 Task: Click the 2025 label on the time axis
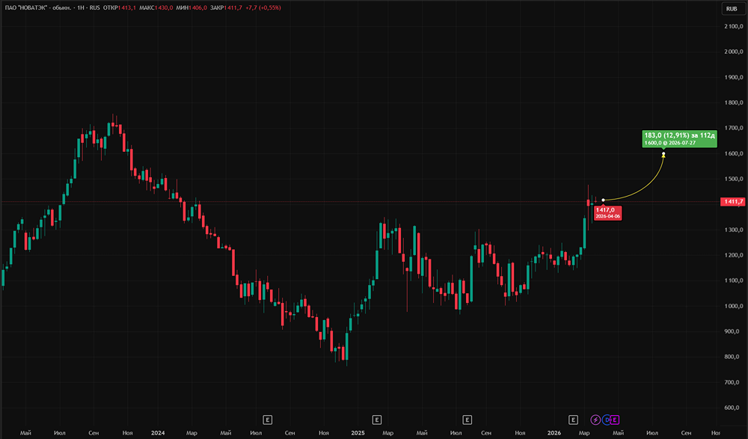pyautogui.click(x=358, y=433)
